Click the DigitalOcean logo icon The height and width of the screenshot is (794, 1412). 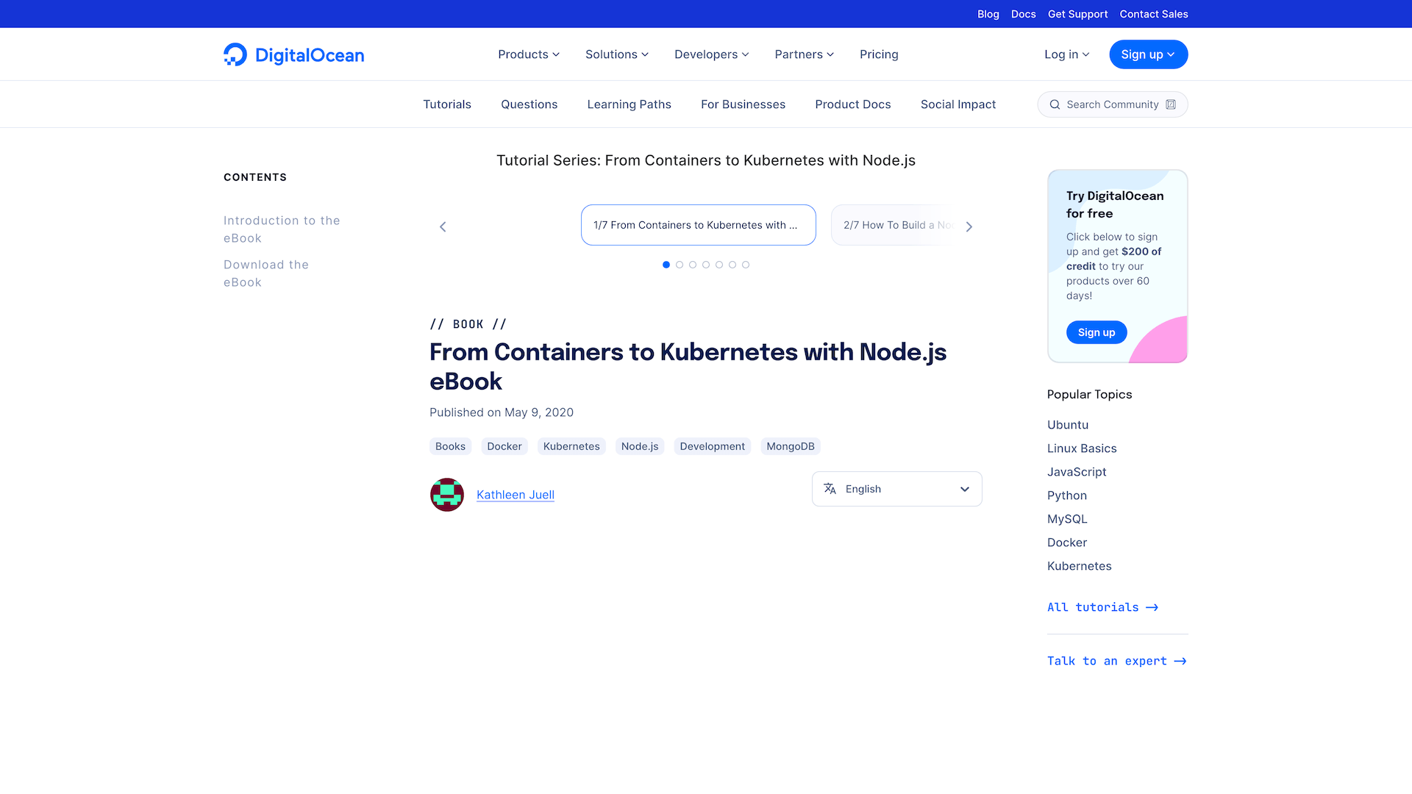point(235,54)
